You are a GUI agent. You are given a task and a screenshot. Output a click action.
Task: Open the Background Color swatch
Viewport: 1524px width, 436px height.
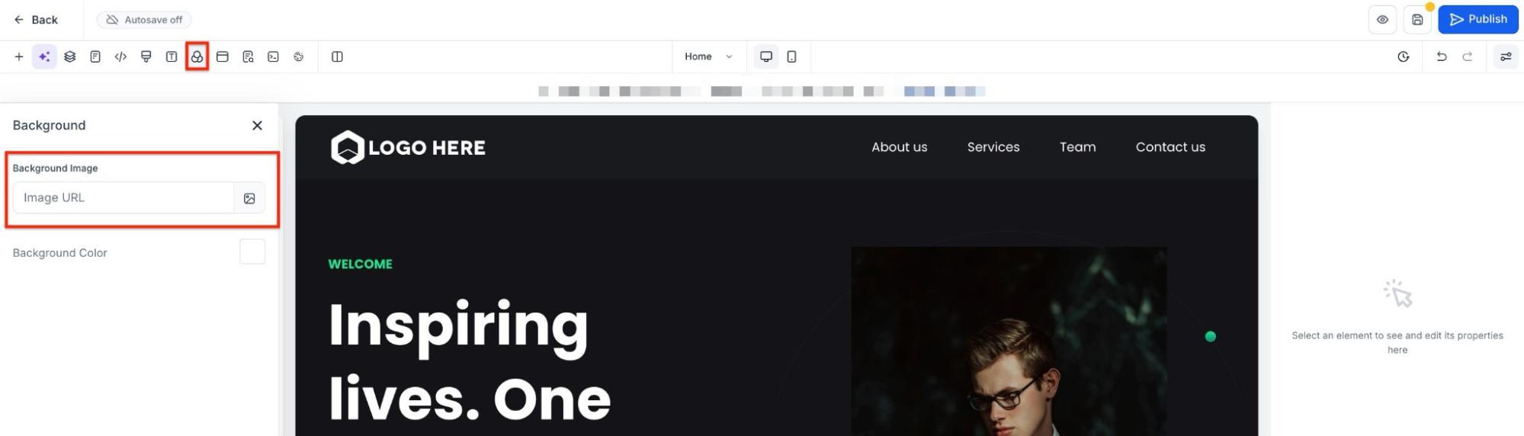252,252
